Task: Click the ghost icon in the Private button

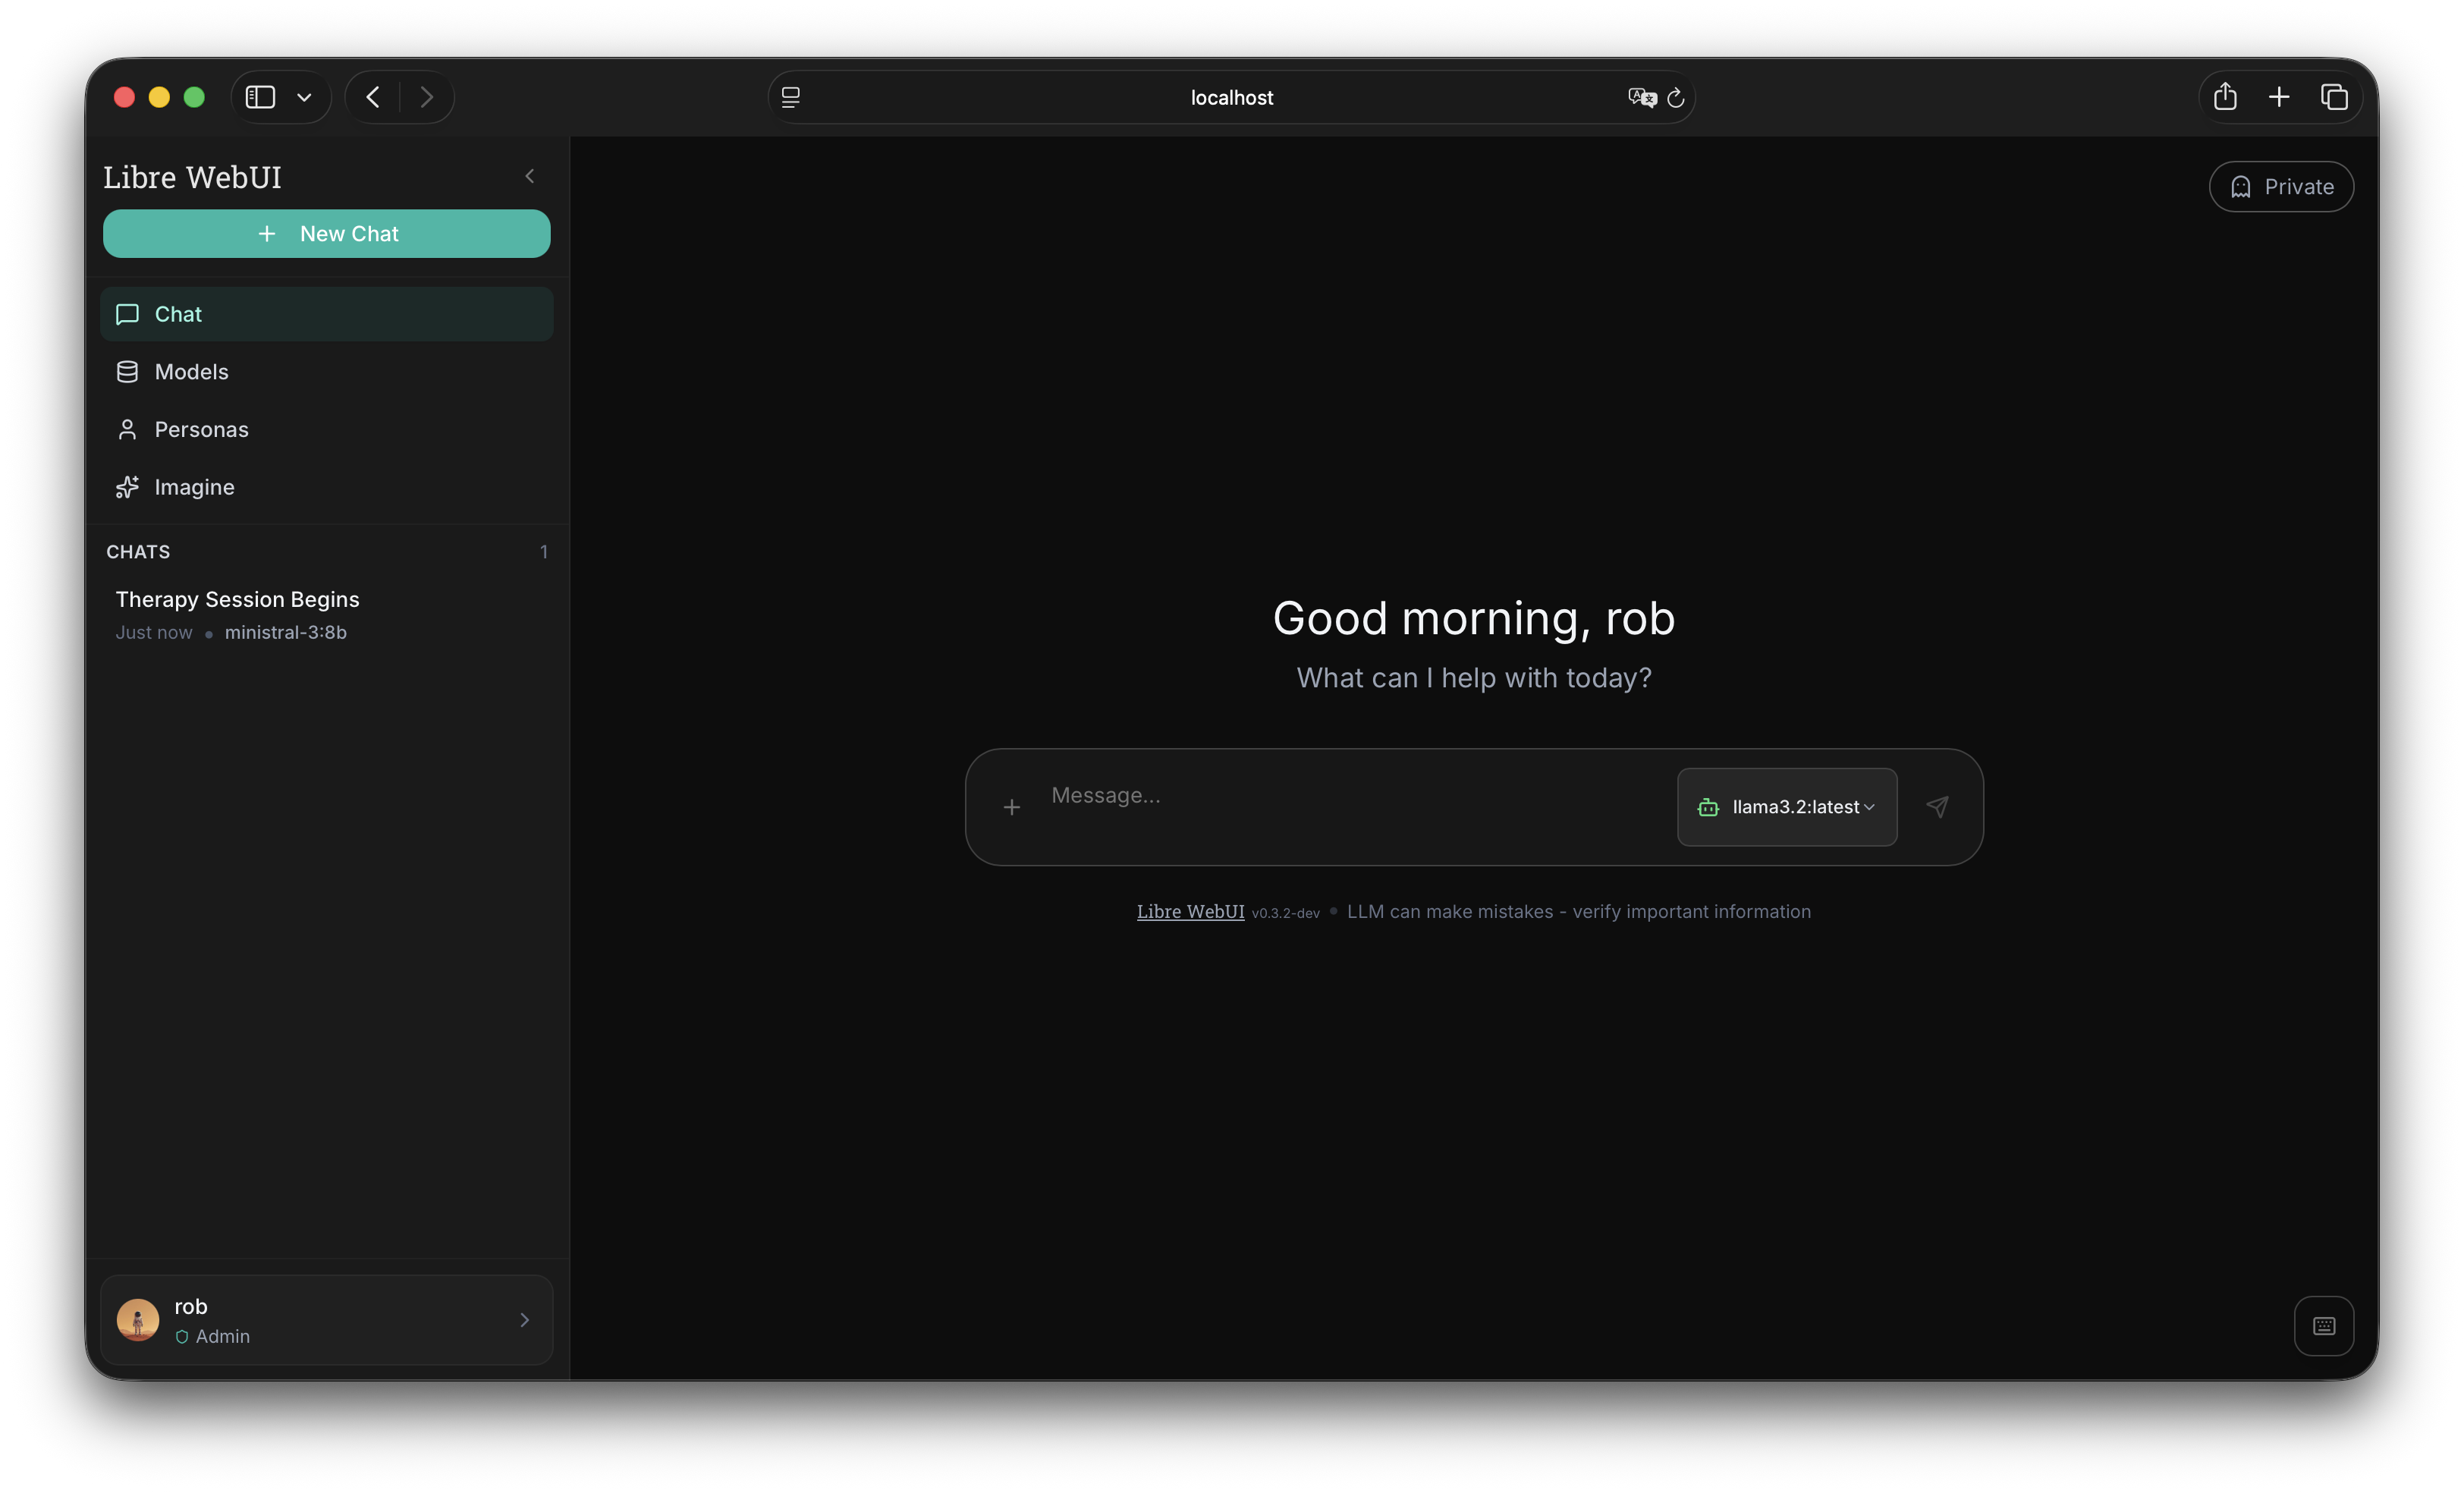Action: (x=2240, y=187)
